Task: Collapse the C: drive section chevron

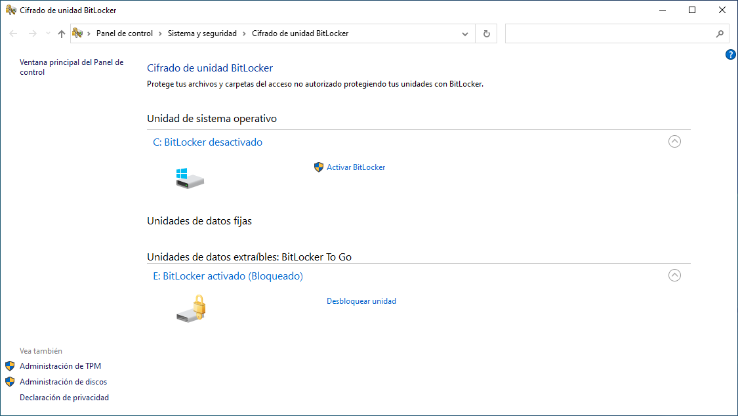Action: (x=674, y=141)
